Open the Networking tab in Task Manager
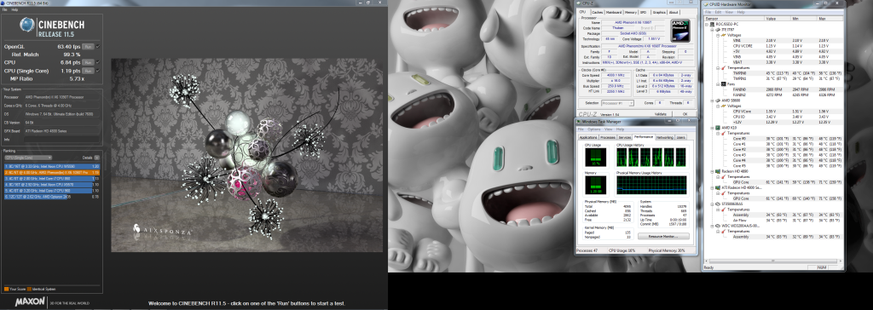Screen dimensions: 873x310 coord(664,137)
